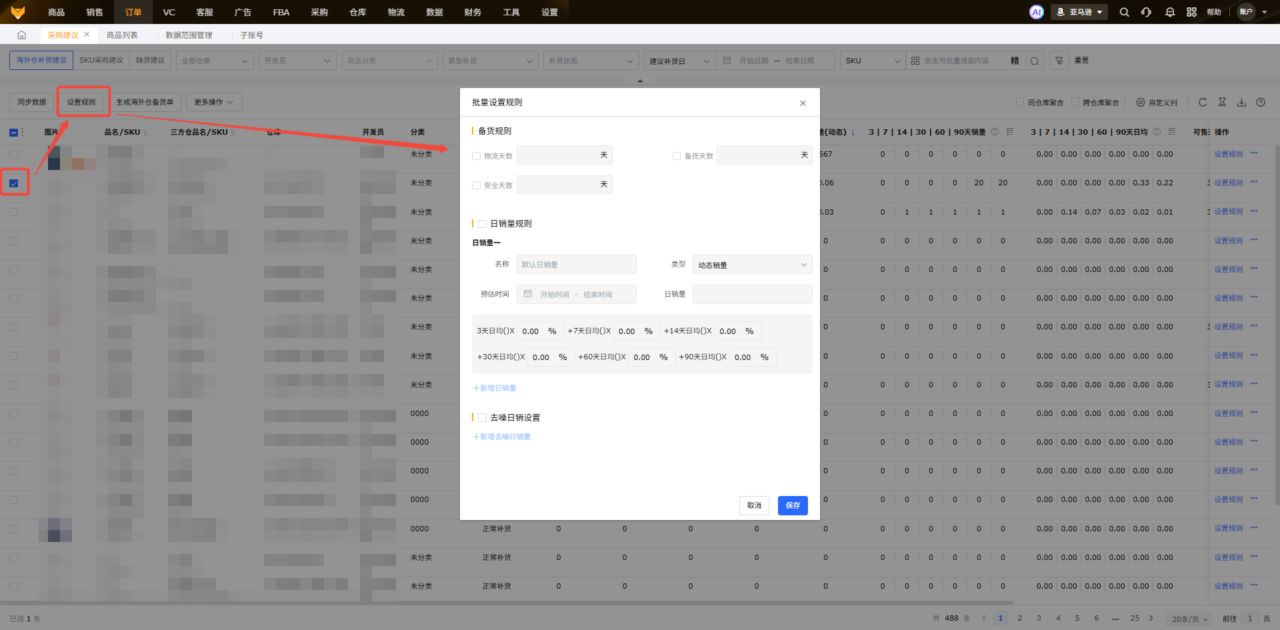Click the 生成海外仓备货单 button
The height and width of the screenshot is (630, 1280).
[x=145, y=102]
